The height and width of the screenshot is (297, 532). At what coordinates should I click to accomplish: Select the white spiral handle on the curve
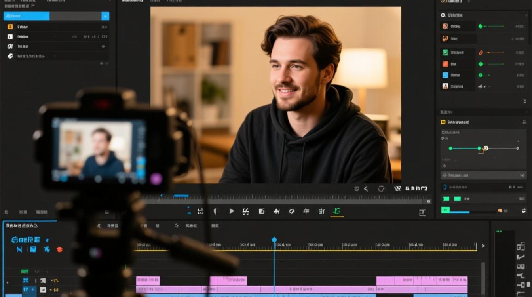click(x=485, y=148)
